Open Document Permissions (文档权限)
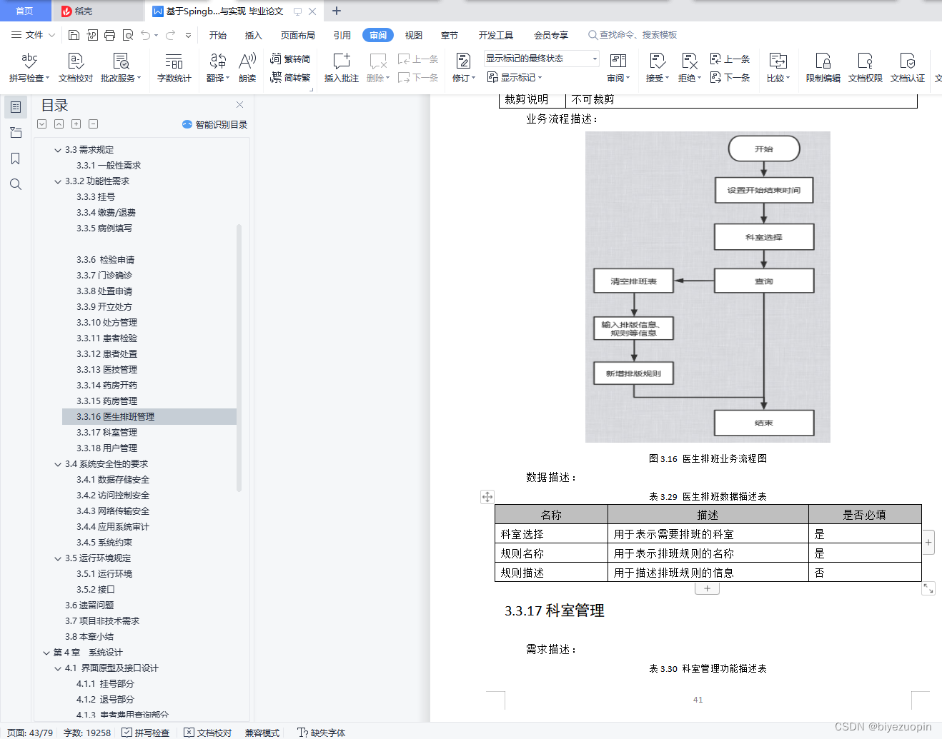 tap(865, 68)
